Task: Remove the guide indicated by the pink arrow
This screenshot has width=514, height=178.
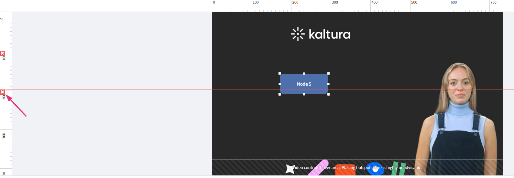Action: click(3, 92)
